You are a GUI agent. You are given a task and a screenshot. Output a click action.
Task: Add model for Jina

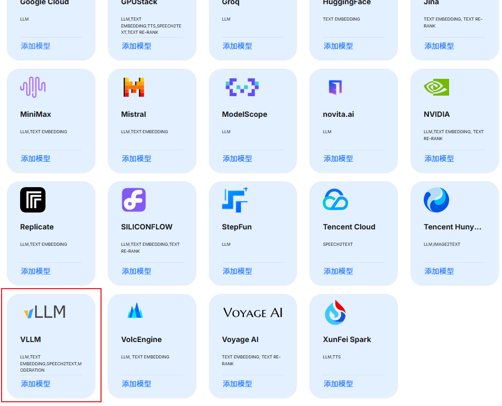(439, 46)
